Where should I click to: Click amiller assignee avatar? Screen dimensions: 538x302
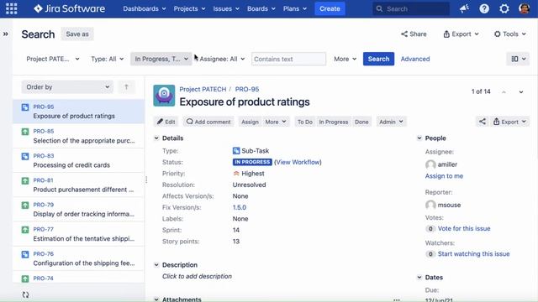tap(430, 164)
